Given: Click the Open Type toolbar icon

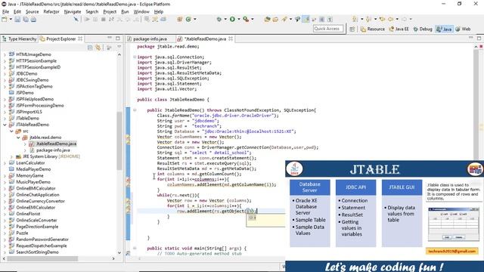Looking at the screenshot, I should [x=267, y=20].
